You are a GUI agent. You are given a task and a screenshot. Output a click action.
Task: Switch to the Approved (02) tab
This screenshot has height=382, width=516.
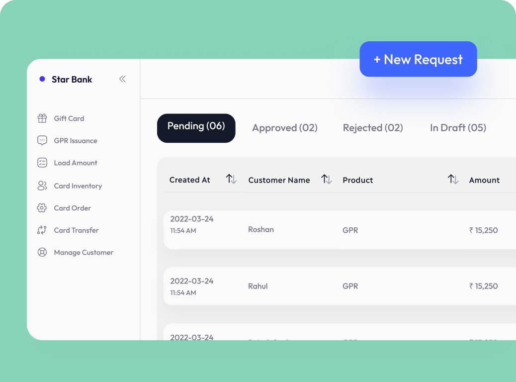pos(284,128)
